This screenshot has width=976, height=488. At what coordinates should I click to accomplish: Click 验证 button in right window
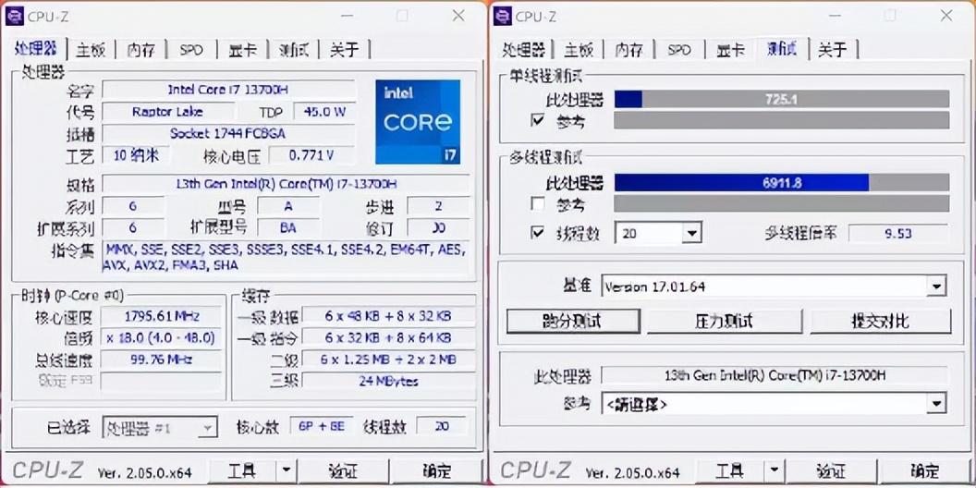(830, 470)
